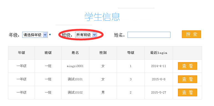Image resolution: width=214 pixels, height=106 pixels.
Task: Click the 年级 column header
Action: pos(21,53)
